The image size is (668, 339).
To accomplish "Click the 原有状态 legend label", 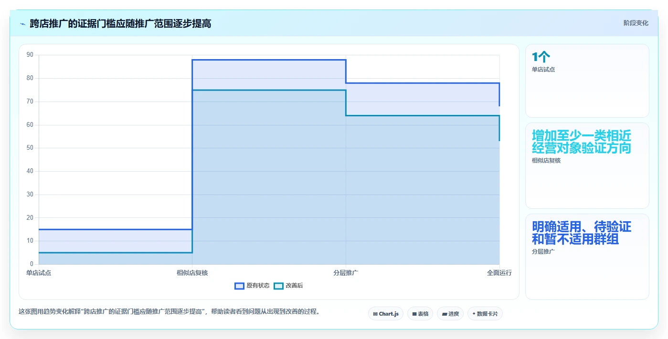I will point(258,286).
